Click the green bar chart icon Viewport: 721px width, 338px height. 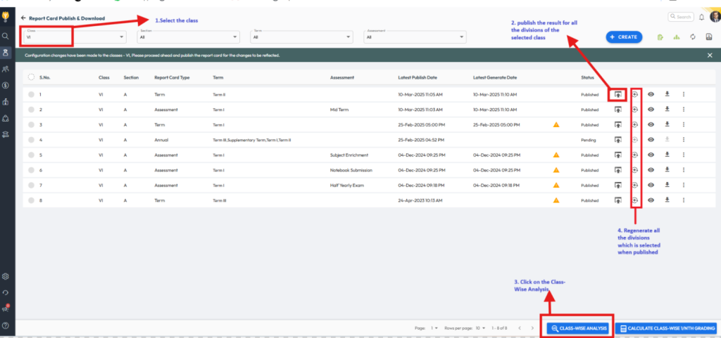click(677, 37)
